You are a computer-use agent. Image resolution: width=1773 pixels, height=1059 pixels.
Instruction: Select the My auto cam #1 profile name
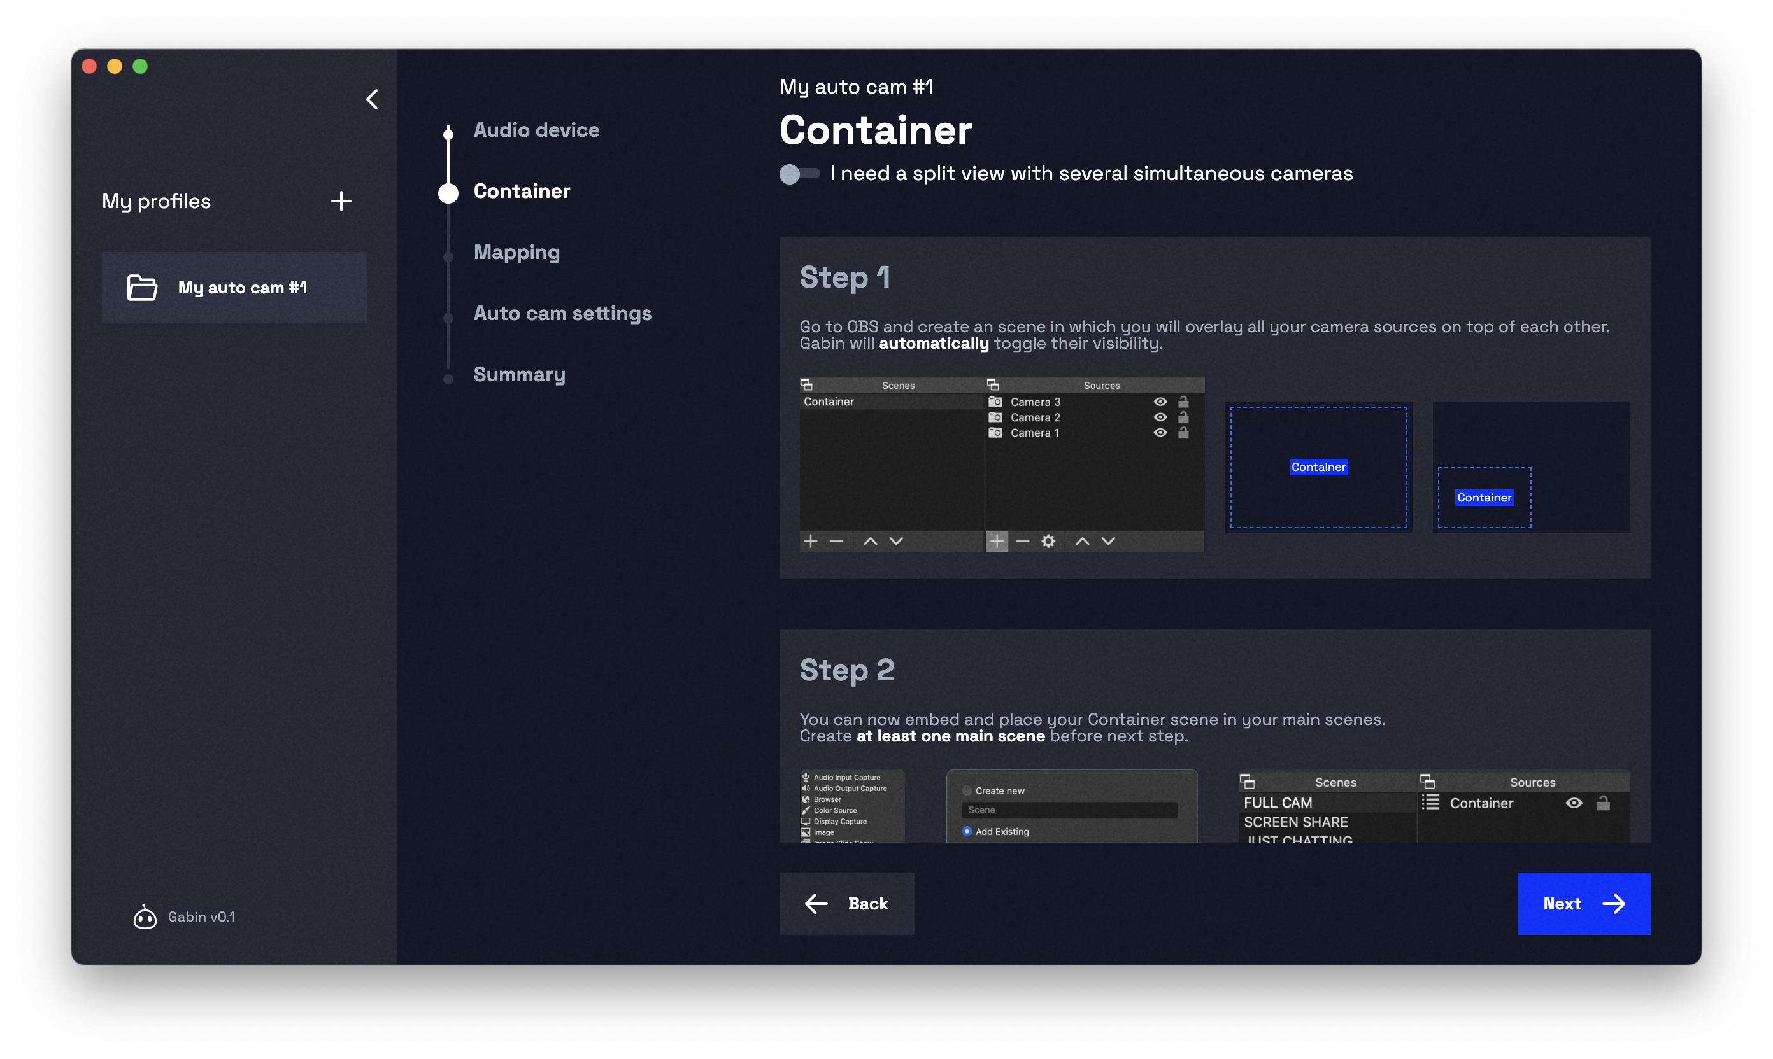click(243, 288)
